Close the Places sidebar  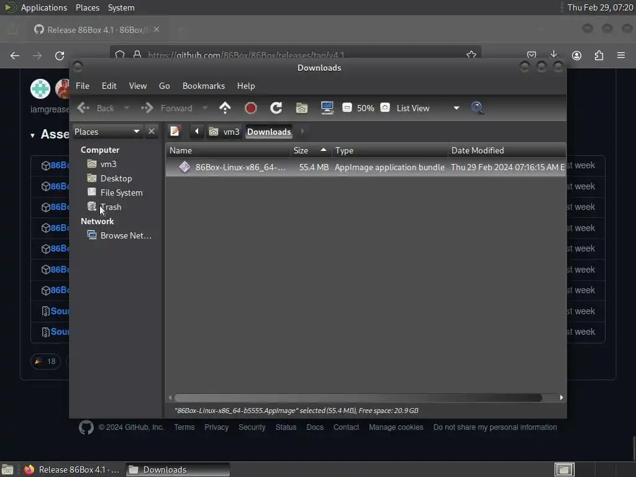point(152,132)
